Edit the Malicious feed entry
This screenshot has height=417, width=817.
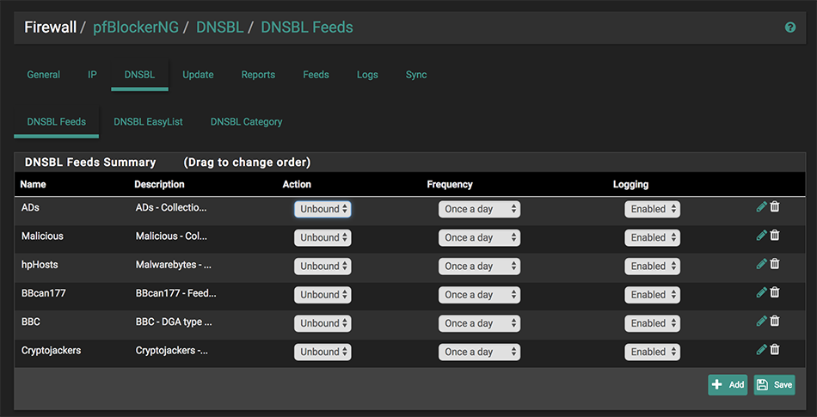[761, 236]
